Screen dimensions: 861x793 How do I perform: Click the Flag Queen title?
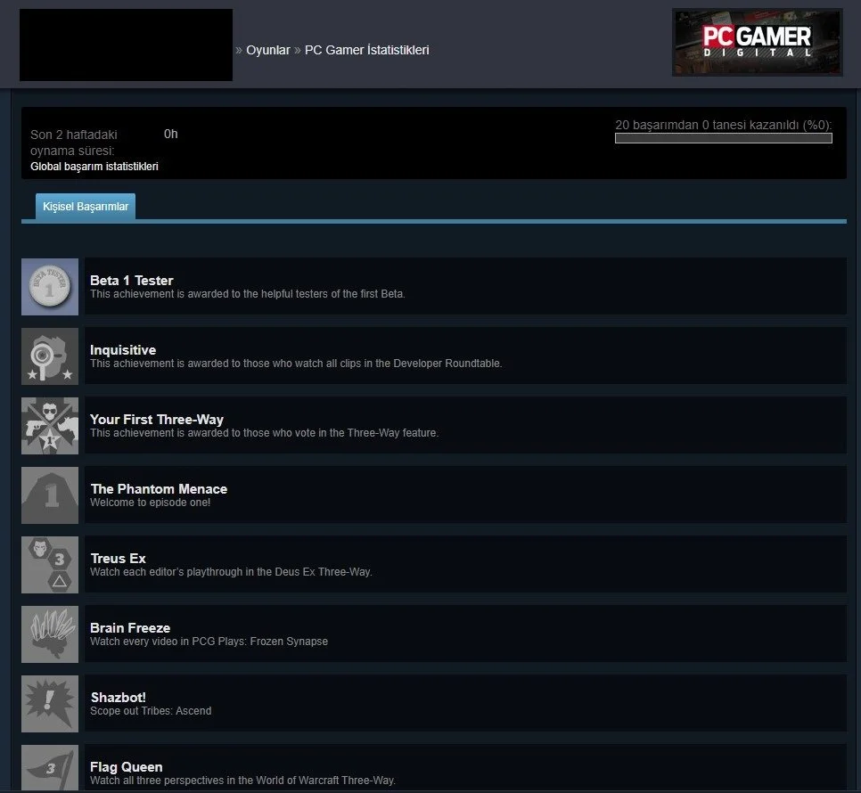pos(127,766)
